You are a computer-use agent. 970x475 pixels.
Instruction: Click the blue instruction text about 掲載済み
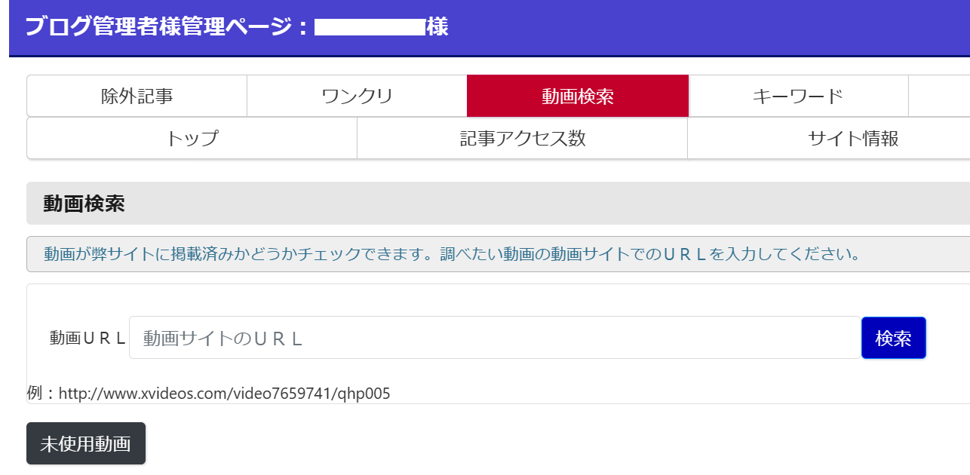[x=452, y=254]
